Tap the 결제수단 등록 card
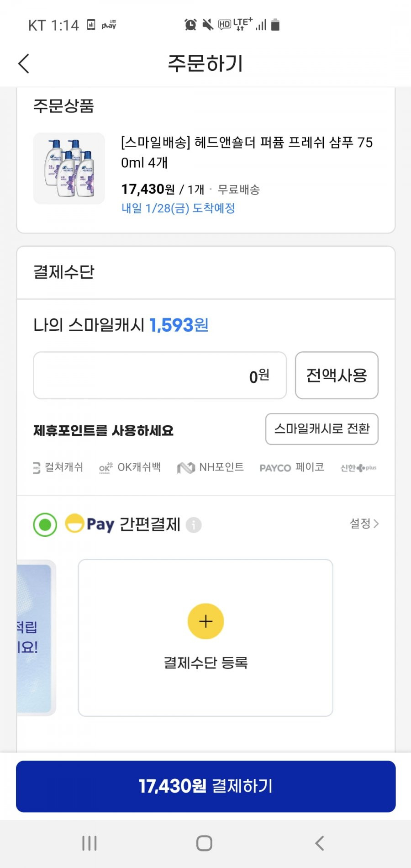411x868 pixels. tap(205, 638)
